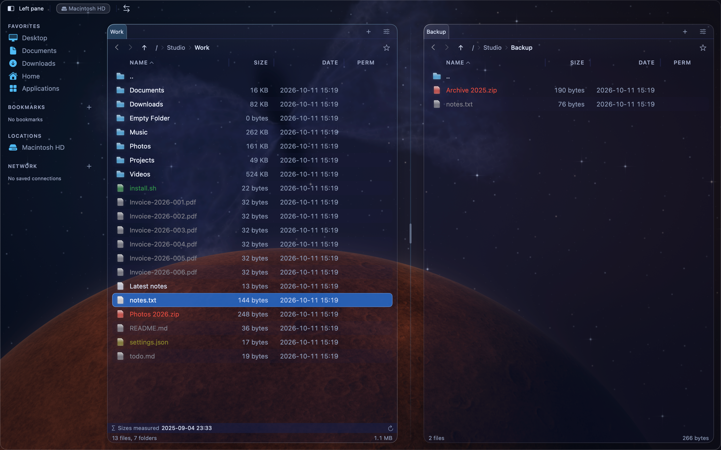Click Left pane label in top bar
Screen dimensions: 721x450
point(31,9)
